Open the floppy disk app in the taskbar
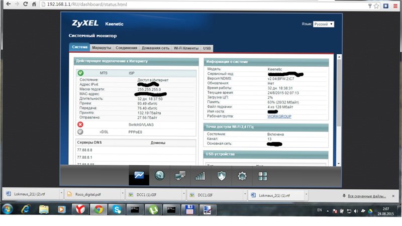 coord(189,210)
